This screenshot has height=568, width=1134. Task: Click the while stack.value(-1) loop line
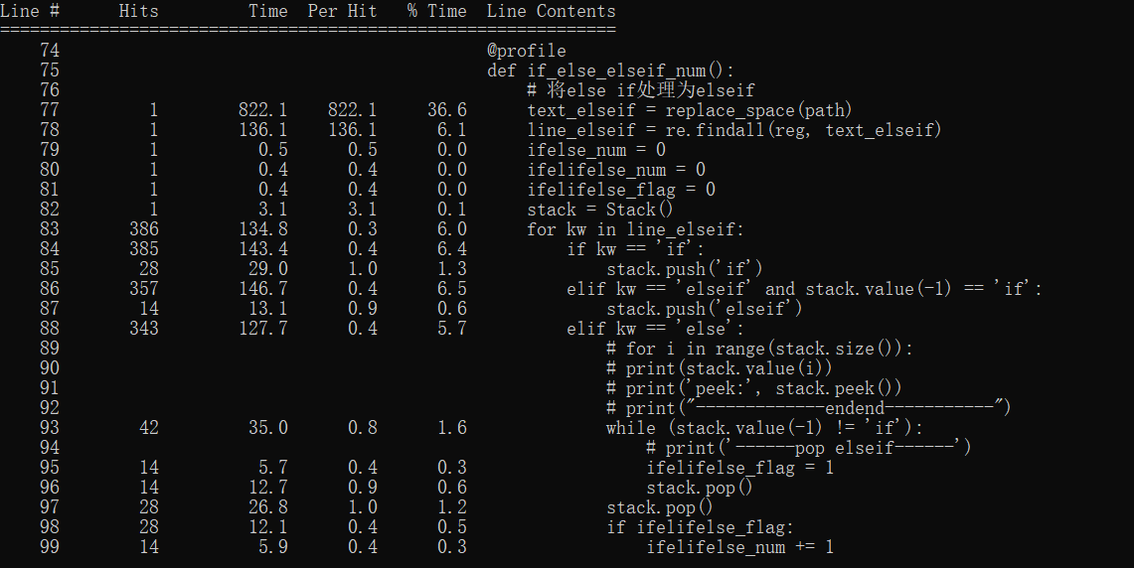click(x=764, y=428)
